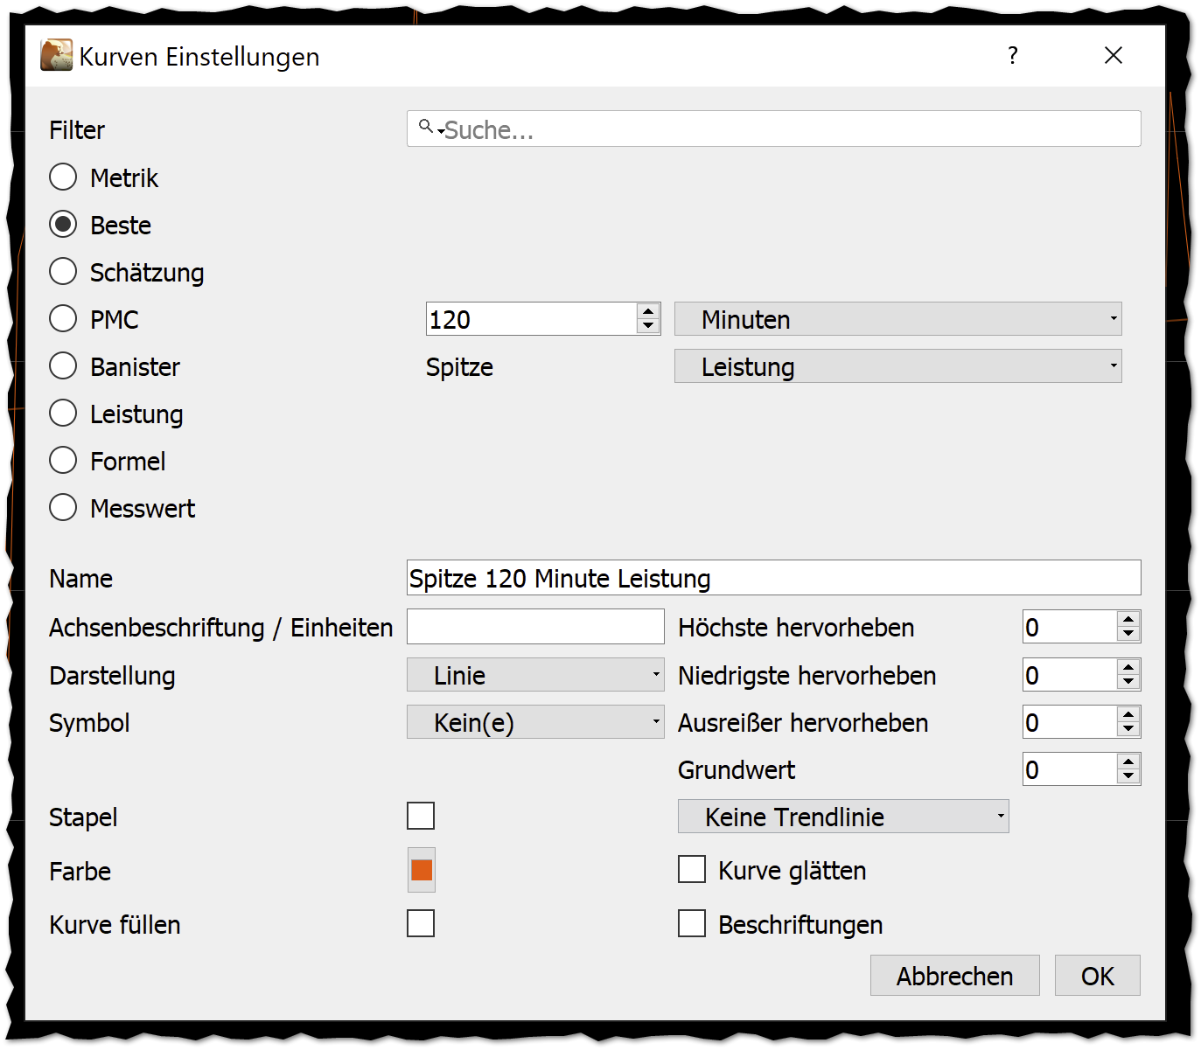This screenshot has width=1201, height=1050.
Task: Click the GoldenCheetah app icon in title bar
Action: [57, 55]
